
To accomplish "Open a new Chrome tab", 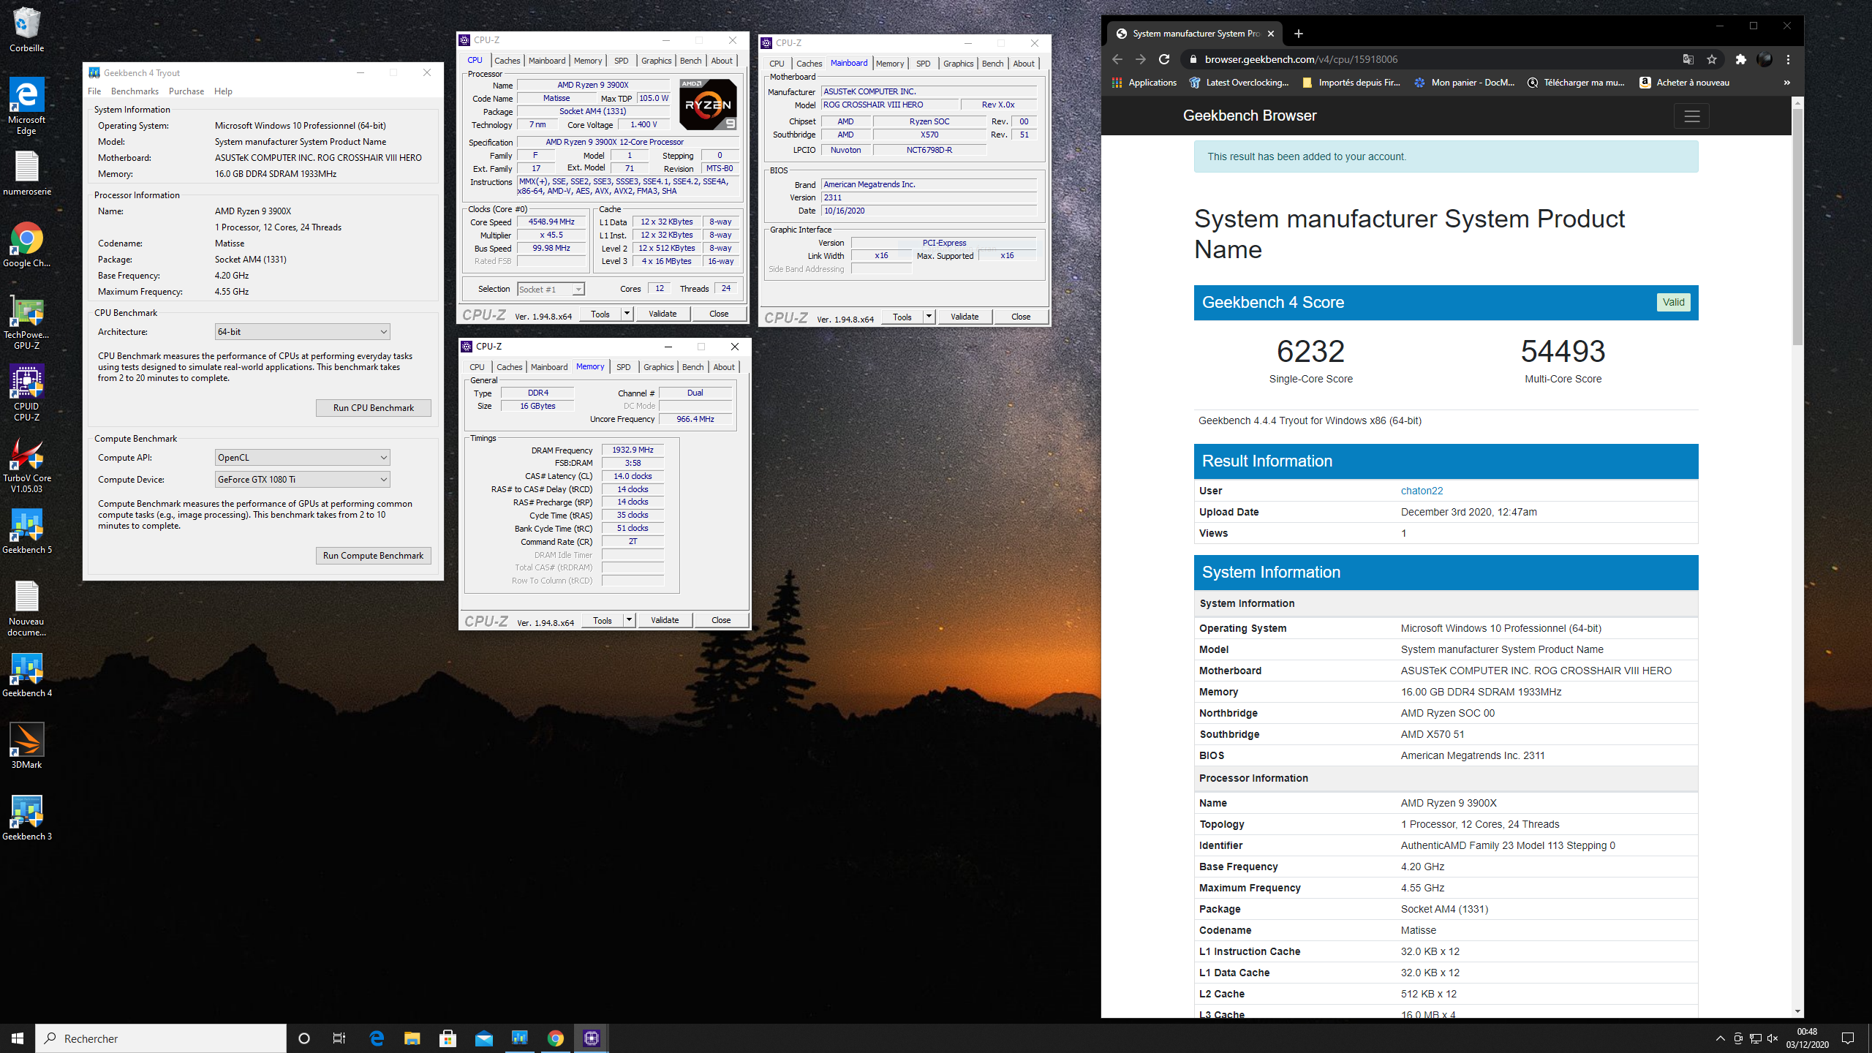I will tap(1298, 34).
